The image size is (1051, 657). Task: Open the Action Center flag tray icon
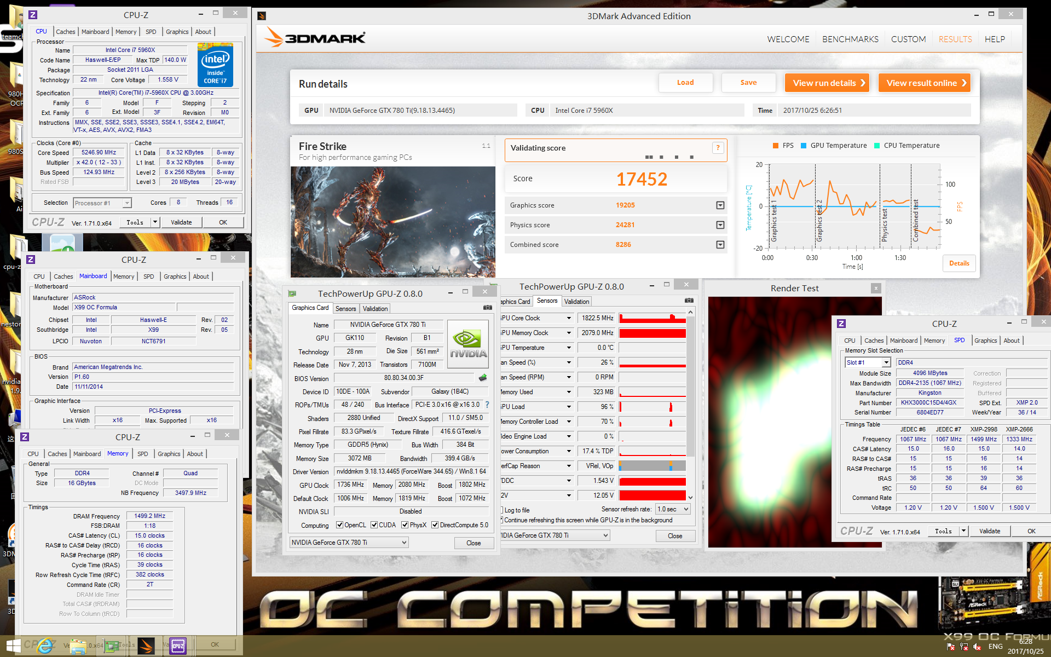[x=951, y=647]
